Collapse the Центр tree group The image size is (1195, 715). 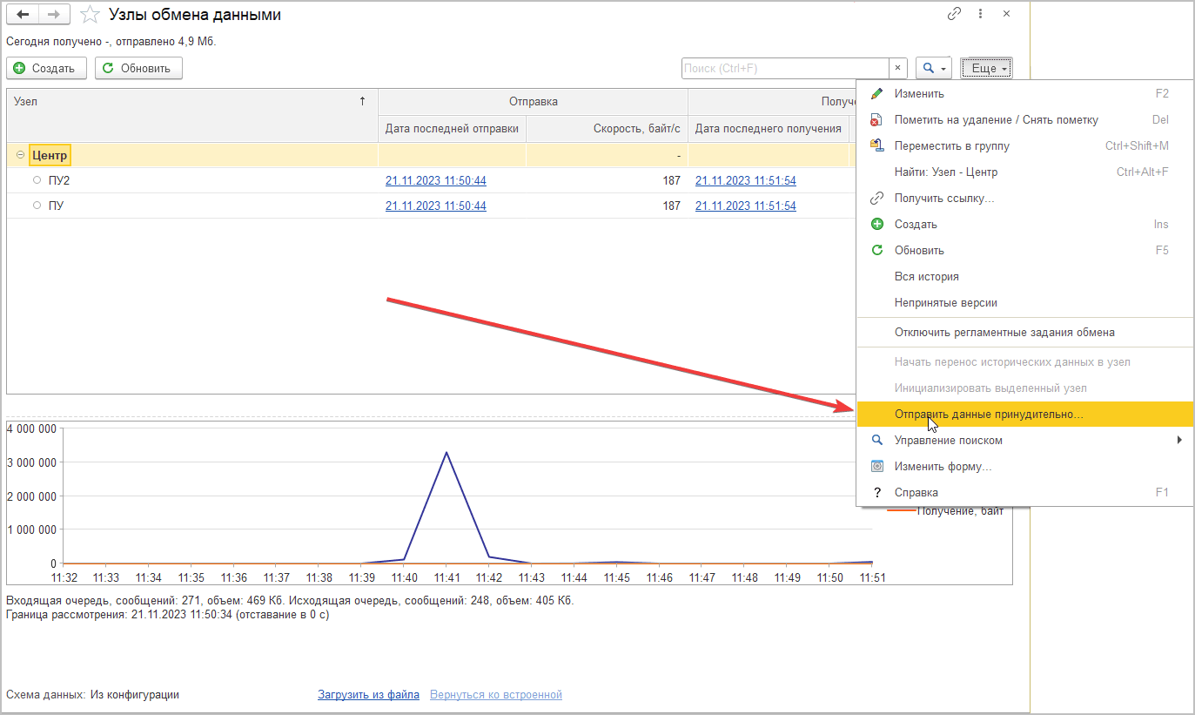pos(19,155)
